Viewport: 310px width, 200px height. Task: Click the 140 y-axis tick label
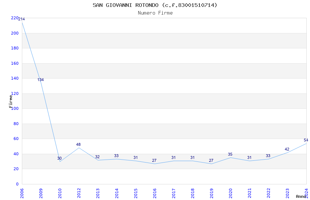pyautogui.click(x=15, y=78)
